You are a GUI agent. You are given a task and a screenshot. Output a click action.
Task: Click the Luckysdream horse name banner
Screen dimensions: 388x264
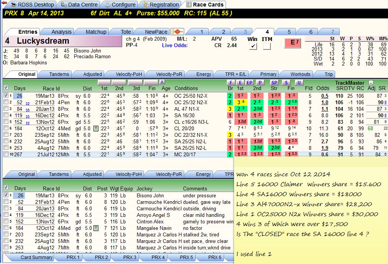point(62,41)
